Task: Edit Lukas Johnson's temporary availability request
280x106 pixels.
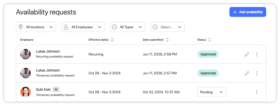Action: tap(247, 73)
